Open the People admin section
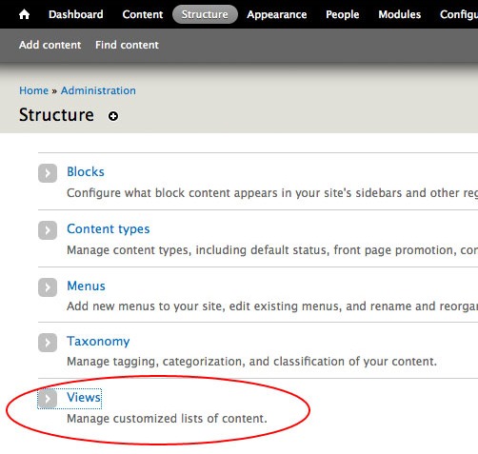478x454 pixels. coord(343,14)
